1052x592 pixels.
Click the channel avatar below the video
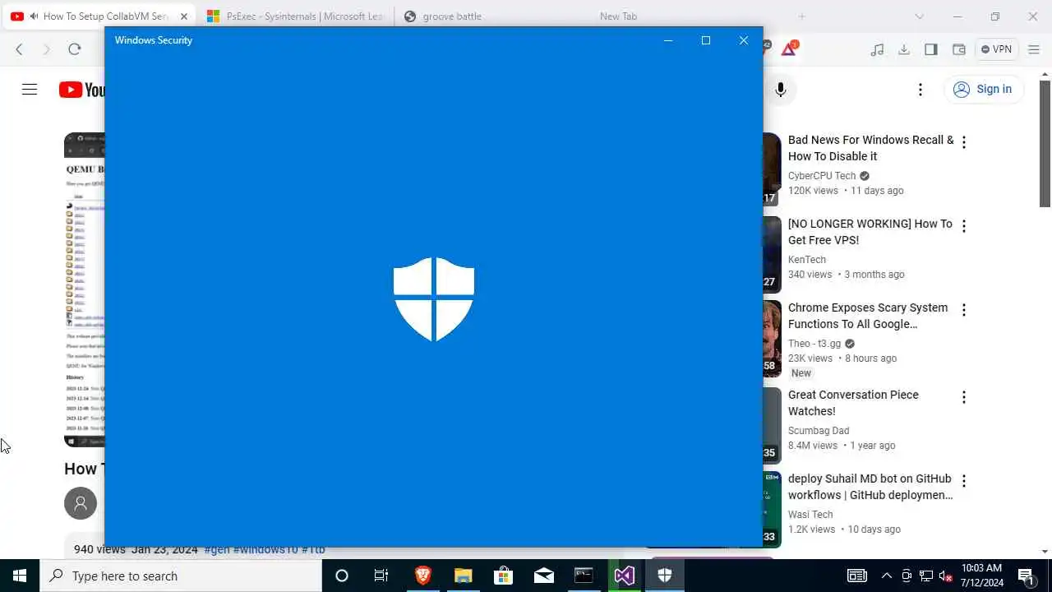(81, 503)
